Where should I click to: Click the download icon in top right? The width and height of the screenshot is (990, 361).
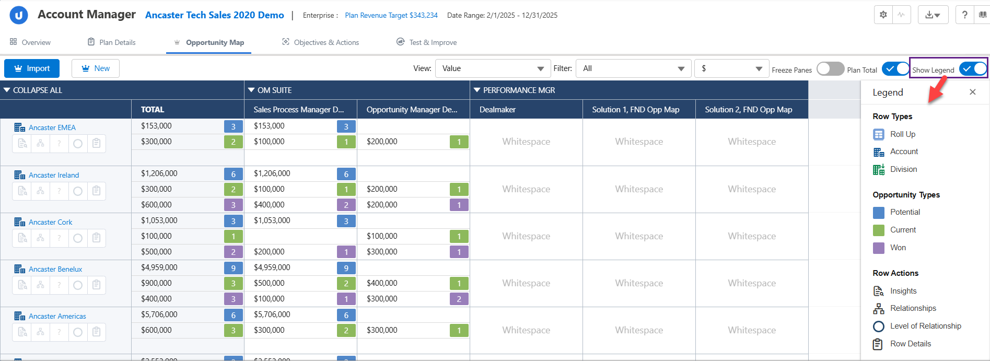tap(933, 15)
